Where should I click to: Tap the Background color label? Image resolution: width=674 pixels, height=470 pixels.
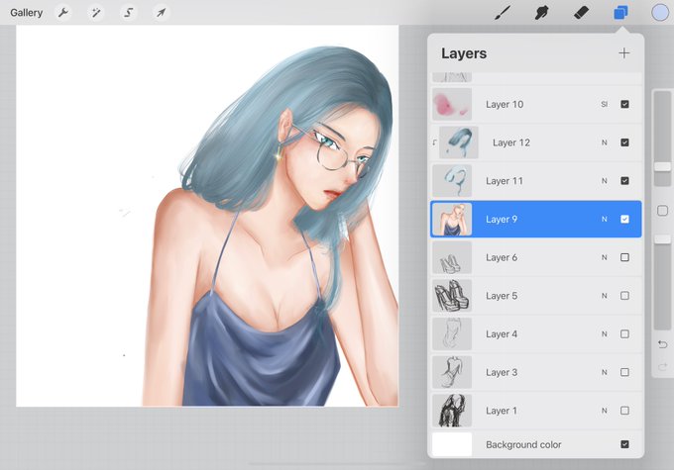click(x=523, y=444)
